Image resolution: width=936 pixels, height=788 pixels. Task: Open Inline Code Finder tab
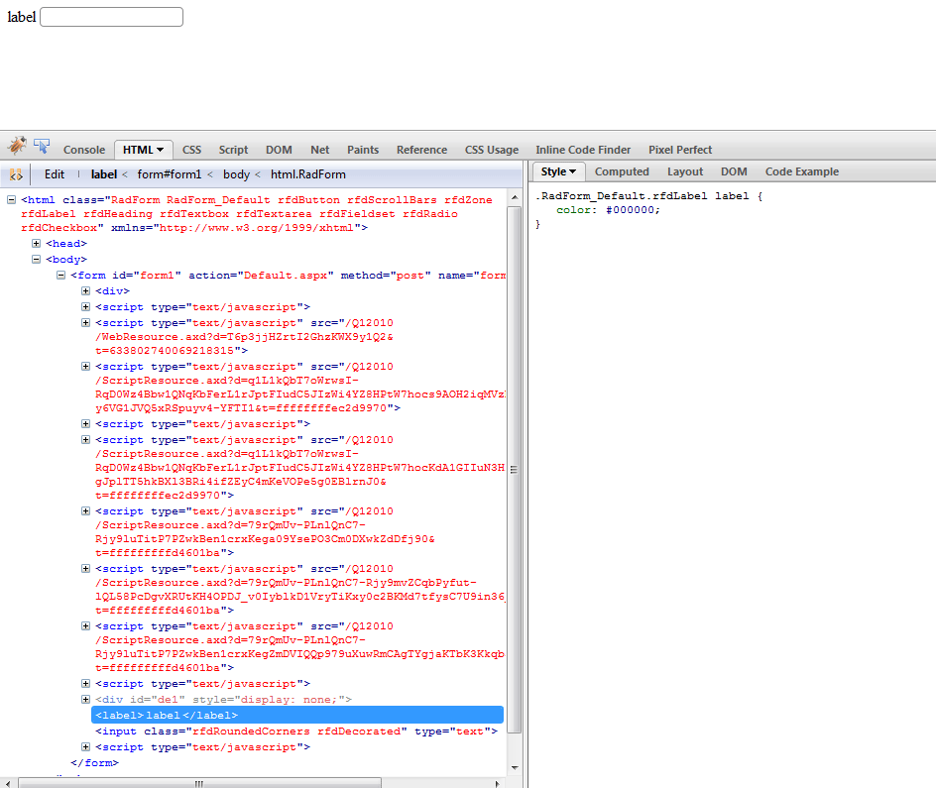pyautogui.click(x=583, y=150)
